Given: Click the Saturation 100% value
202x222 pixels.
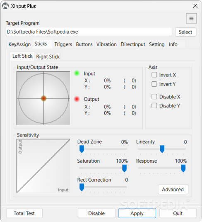Looking at the screenshot, I should [x=122, y=161].
